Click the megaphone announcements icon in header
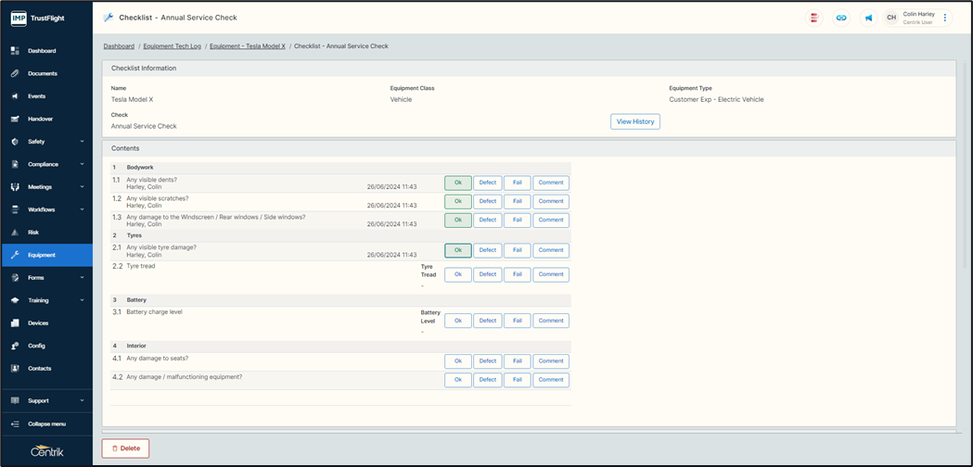 coord(868,18)
